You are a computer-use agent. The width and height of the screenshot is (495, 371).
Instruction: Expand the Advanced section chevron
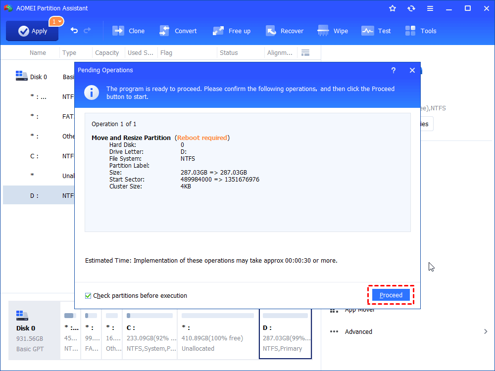[x=486, y=331]
